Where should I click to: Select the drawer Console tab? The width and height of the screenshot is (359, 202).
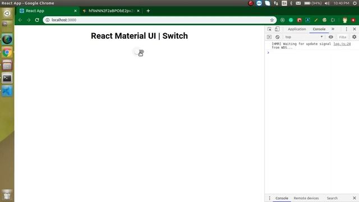click(x=282, y=198)
